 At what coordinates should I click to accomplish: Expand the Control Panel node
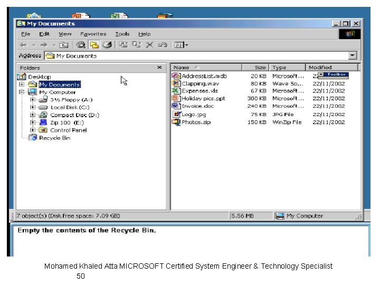pyautogui.click(x=33, y=130)
